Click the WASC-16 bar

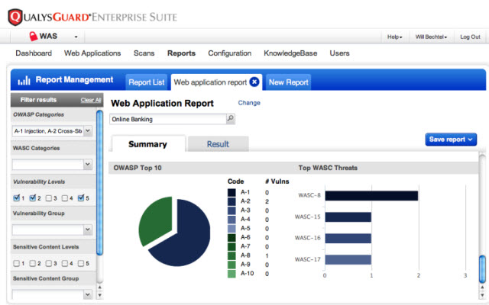348,238
